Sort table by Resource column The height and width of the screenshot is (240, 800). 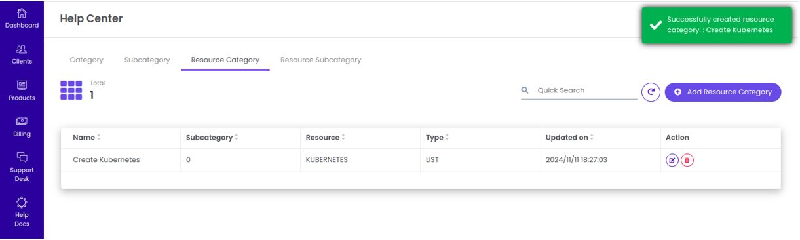click(326, 138)
